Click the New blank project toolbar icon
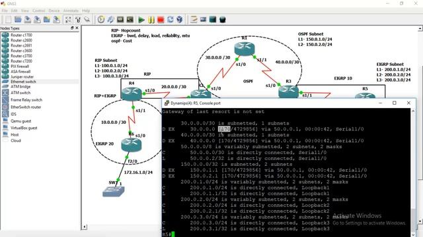423x237 pixels. 9,20
